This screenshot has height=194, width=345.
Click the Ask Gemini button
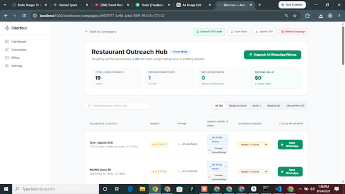coord(292,5)
